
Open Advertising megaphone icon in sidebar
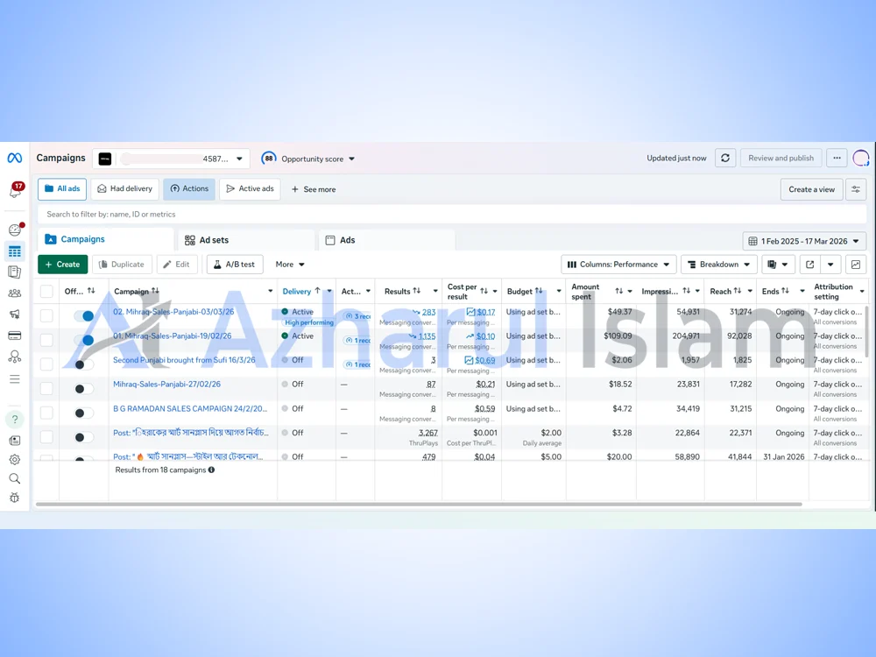point(15,314)
